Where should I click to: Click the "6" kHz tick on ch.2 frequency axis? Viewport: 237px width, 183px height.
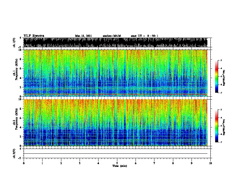coord(21,118)
